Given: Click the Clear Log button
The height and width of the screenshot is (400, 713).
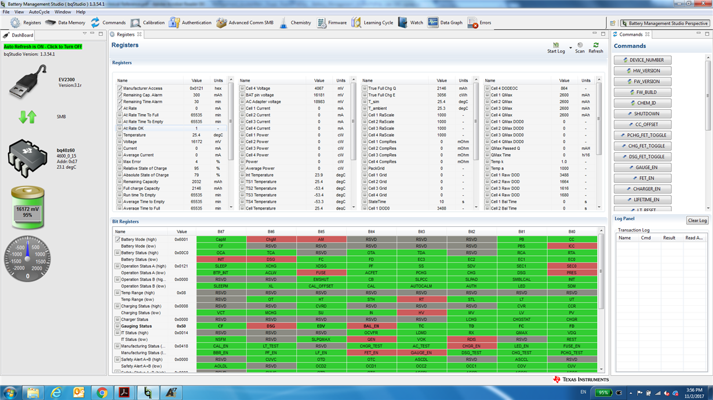Looking at the screenshot, I should [x=697, y=221].
